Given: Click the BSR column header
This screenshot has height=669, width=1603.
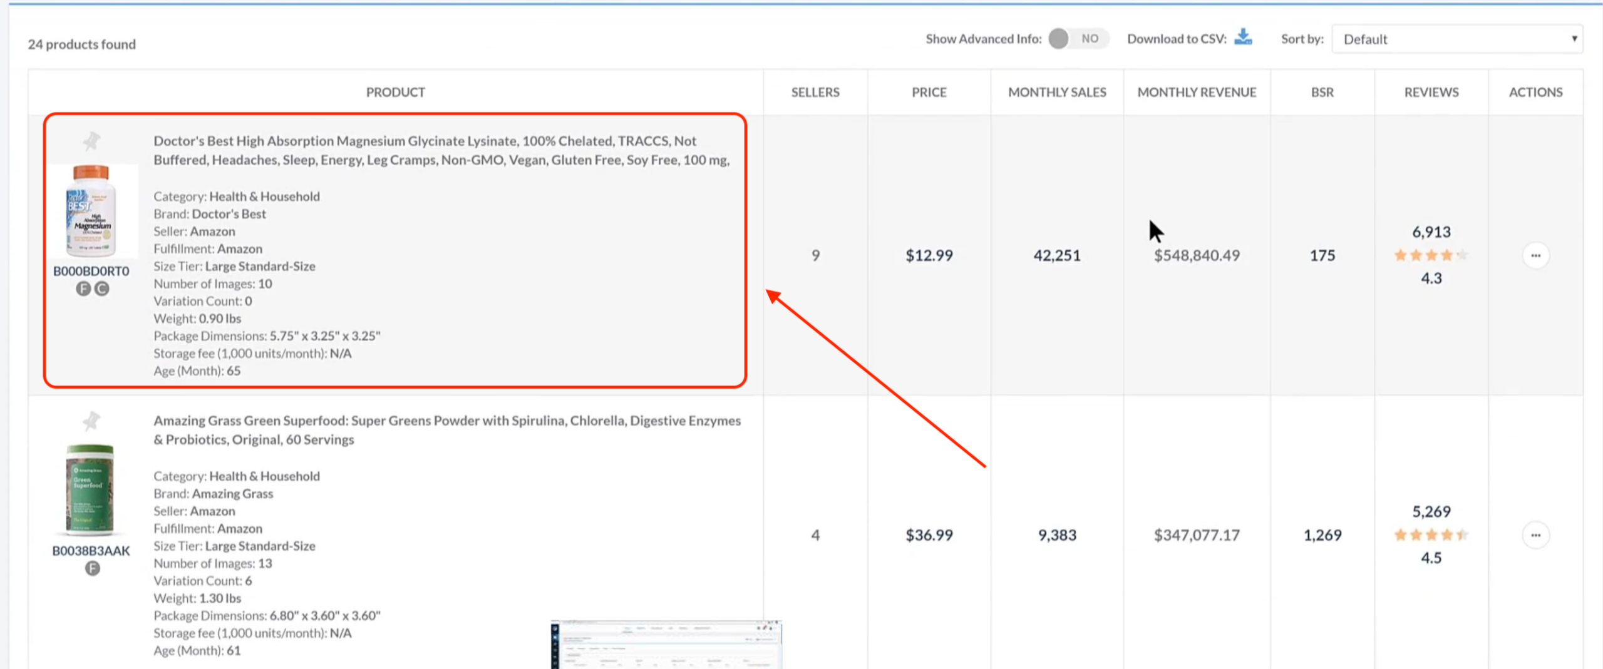Looking at the screenshot, I should pyautogui.click(x=1322, y=92).
